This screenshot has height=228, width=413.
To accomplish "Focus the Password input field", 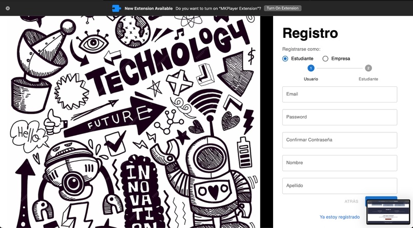I will click(x=340, y=117).
